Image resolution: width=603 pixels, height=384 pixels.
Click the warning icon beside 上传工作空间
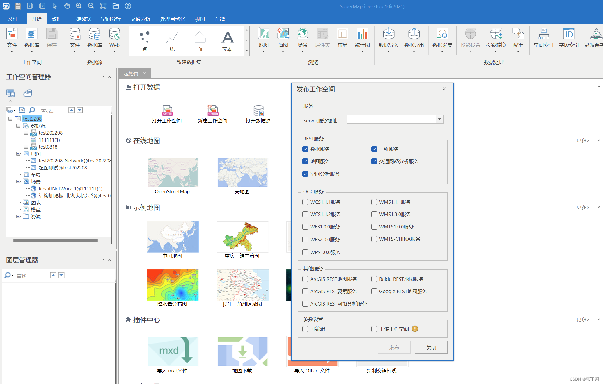pyautogui.click(x=415, y=329)
